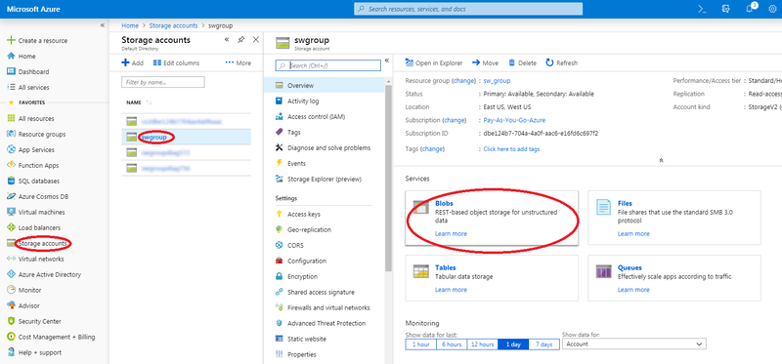Collapse the swgroup resource menu

pyautogui.click(x=386, y=61)
